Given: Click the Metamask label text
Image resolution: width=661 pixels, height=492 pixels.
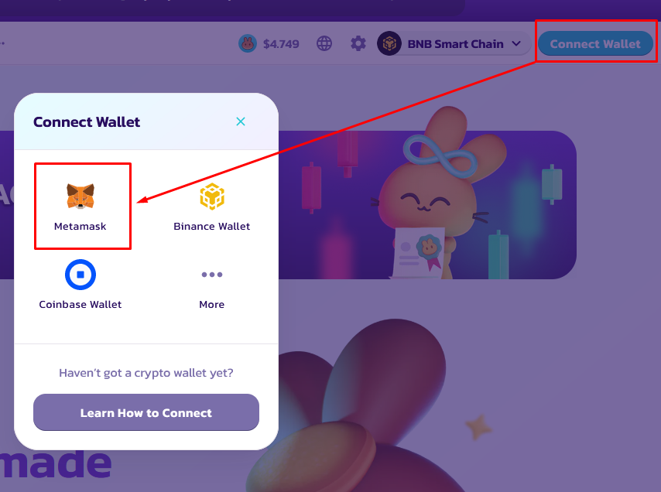Looking at the screenshot, I should point(80,226).
